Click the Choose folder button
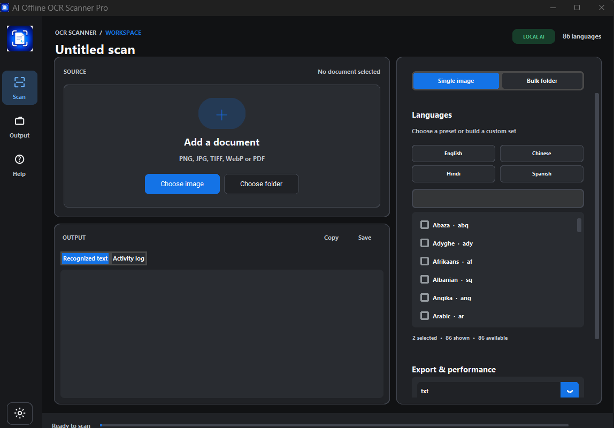The width and height of the screenshot is (614, 428). 261,184
